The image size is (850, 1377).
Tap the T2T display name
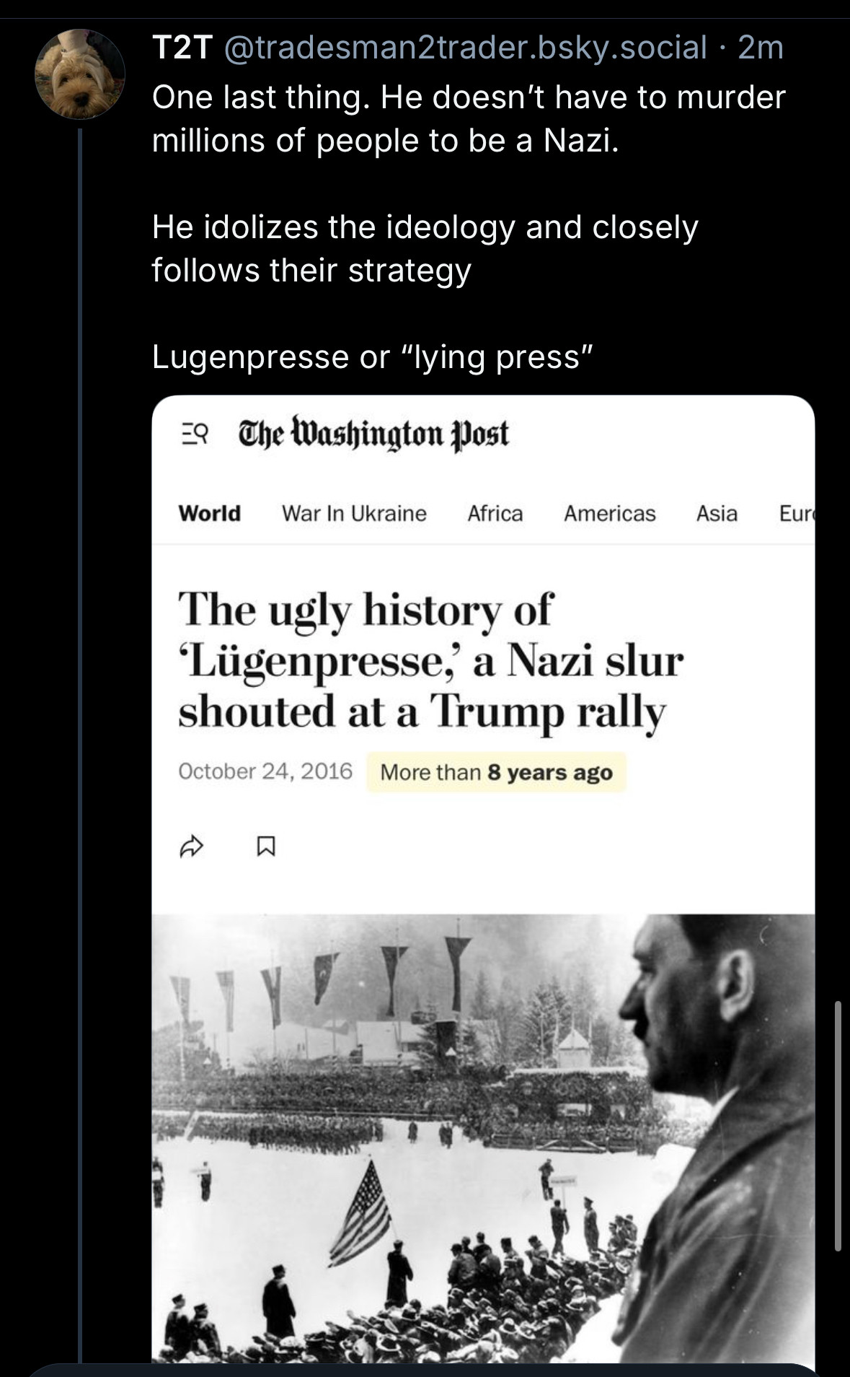pos(182,48)
